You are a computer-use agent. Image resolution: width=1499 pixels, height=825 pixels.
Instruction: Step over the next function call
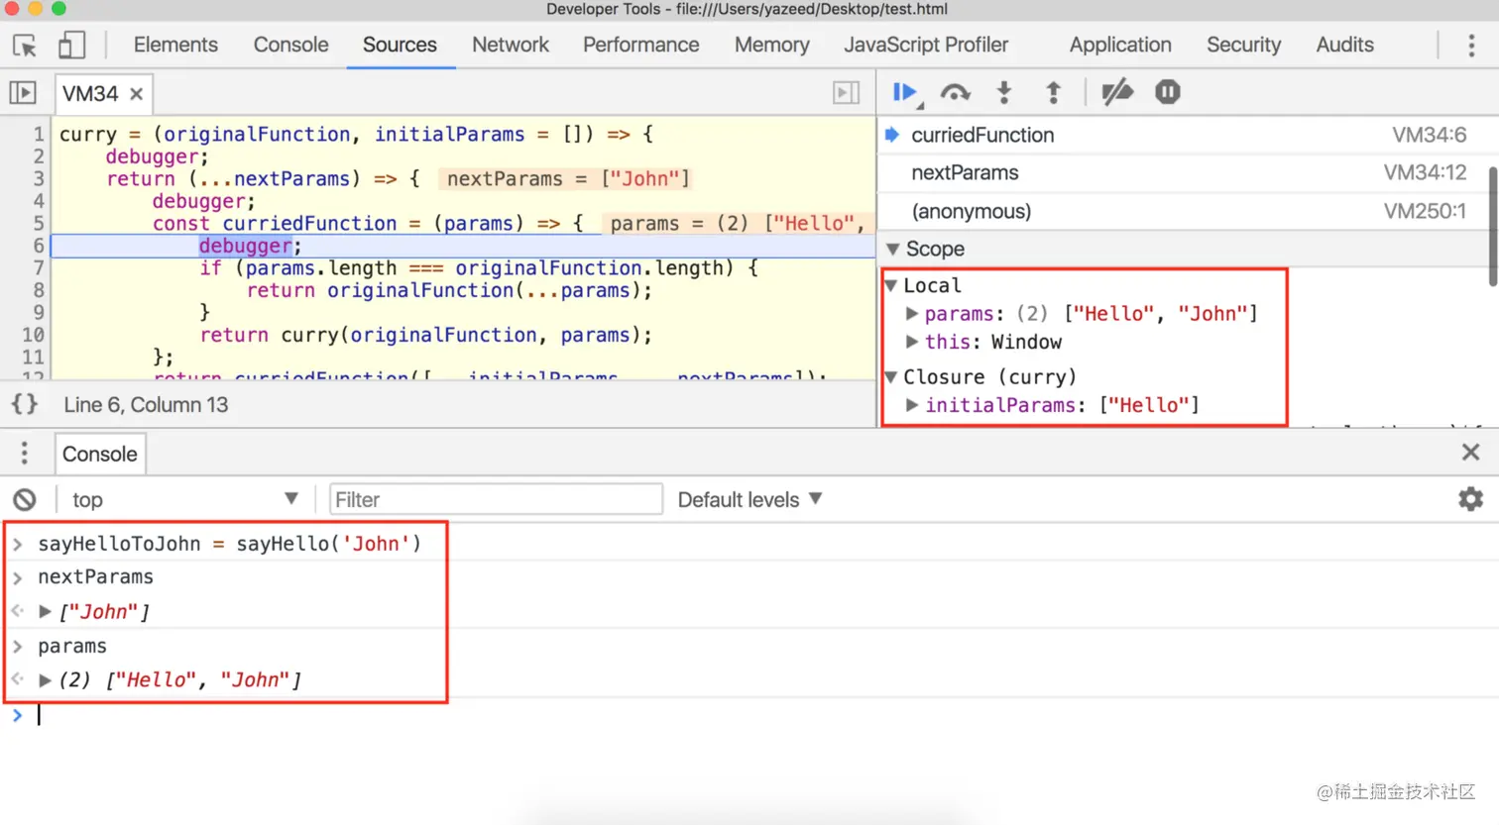(x=955, y=92)
